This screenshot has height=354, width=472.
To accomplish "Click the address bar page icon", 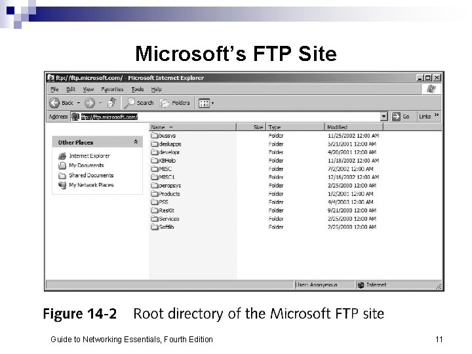I will click(75, 117).
